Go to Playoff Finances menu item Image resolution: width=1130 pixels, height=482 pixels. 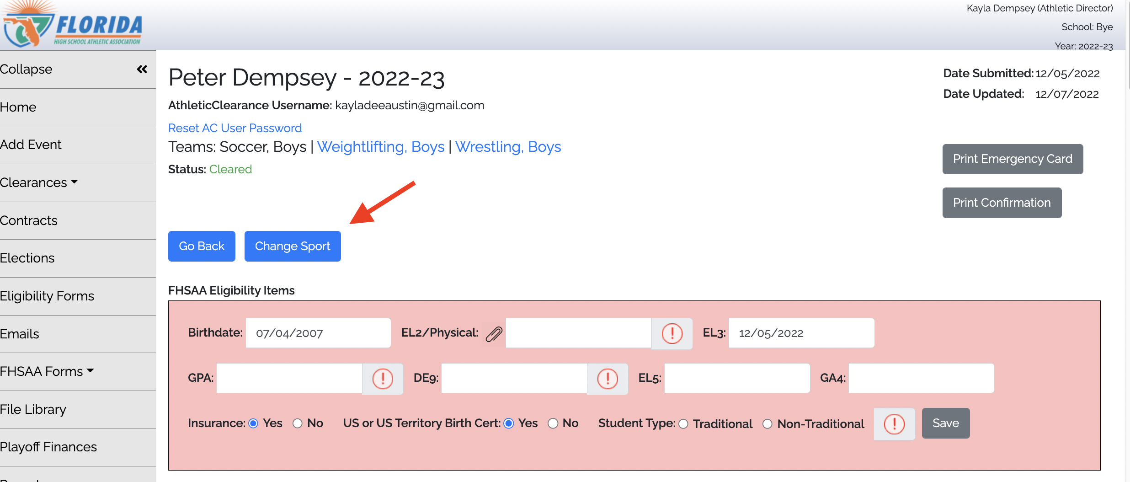(x=48, y=447)
